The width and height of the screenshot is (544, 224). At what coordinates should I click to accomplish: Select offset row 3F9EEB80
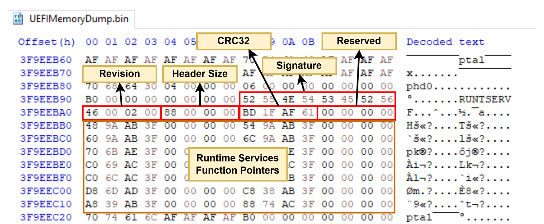point(46,86)
